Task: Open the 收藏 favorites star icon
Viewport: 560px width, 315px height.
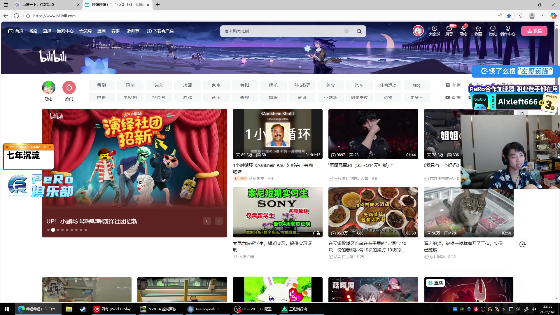Action: click(478, 30)
